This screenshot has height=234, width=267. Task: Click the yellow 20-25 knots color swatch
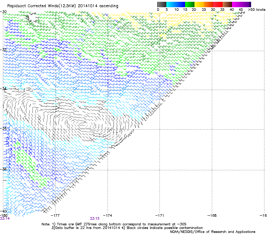click(x=199, y=4)
